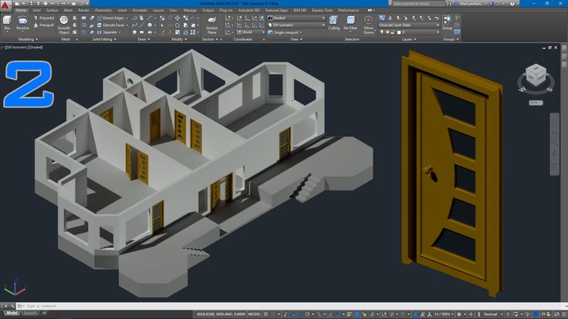Click the Move Gizmo button
The height and width of the screenshot is (319, 568).
point(368,25)
